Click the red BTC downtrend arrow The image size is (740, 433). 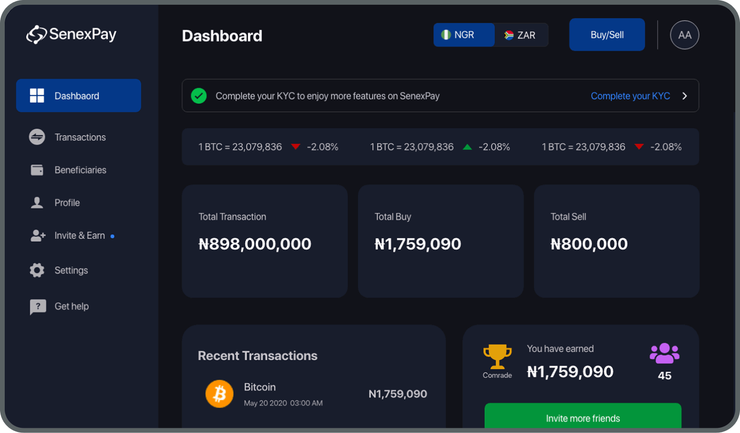pos(296,146)
